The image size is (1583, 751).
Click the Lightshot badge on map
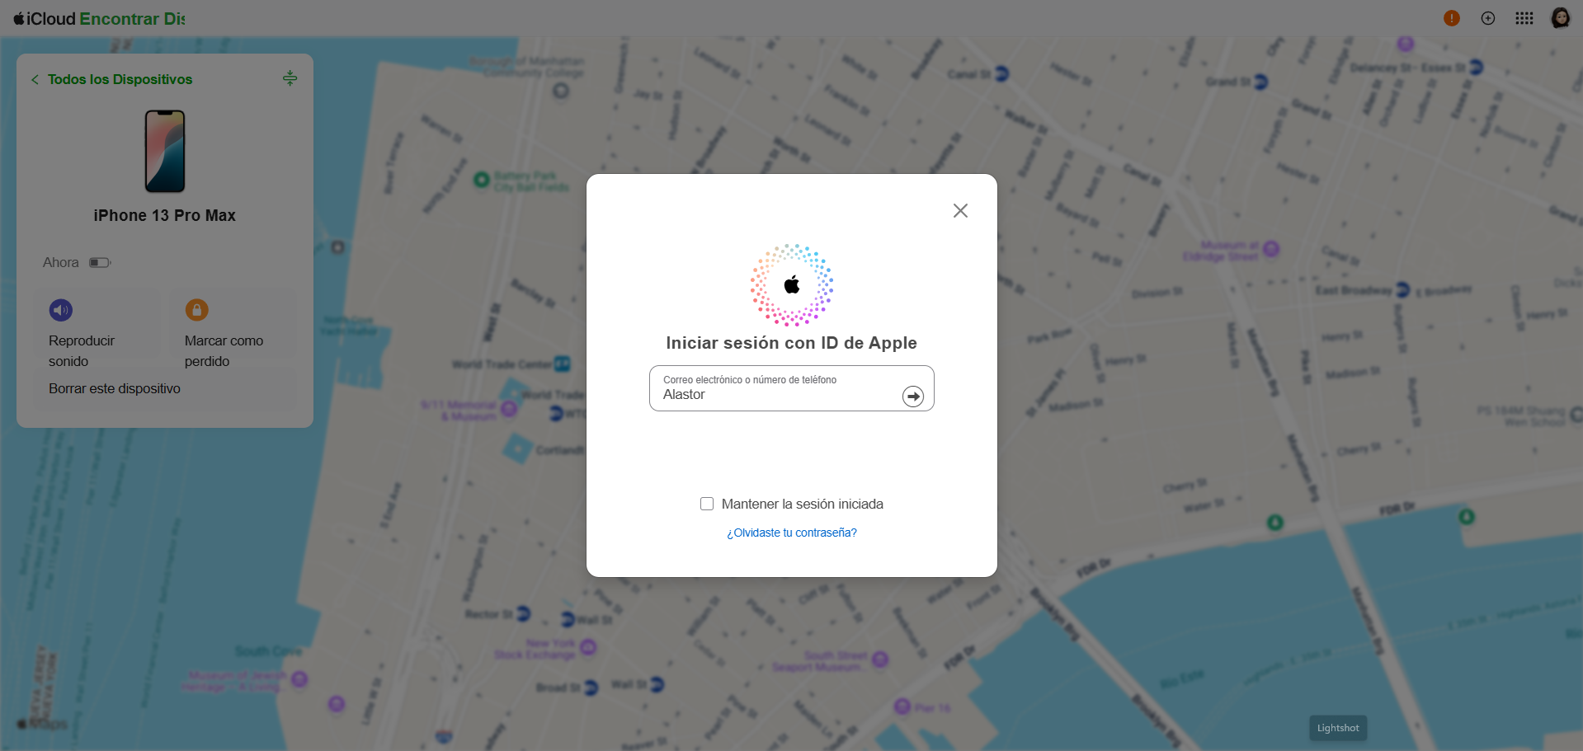click(x=1337, y=728)
